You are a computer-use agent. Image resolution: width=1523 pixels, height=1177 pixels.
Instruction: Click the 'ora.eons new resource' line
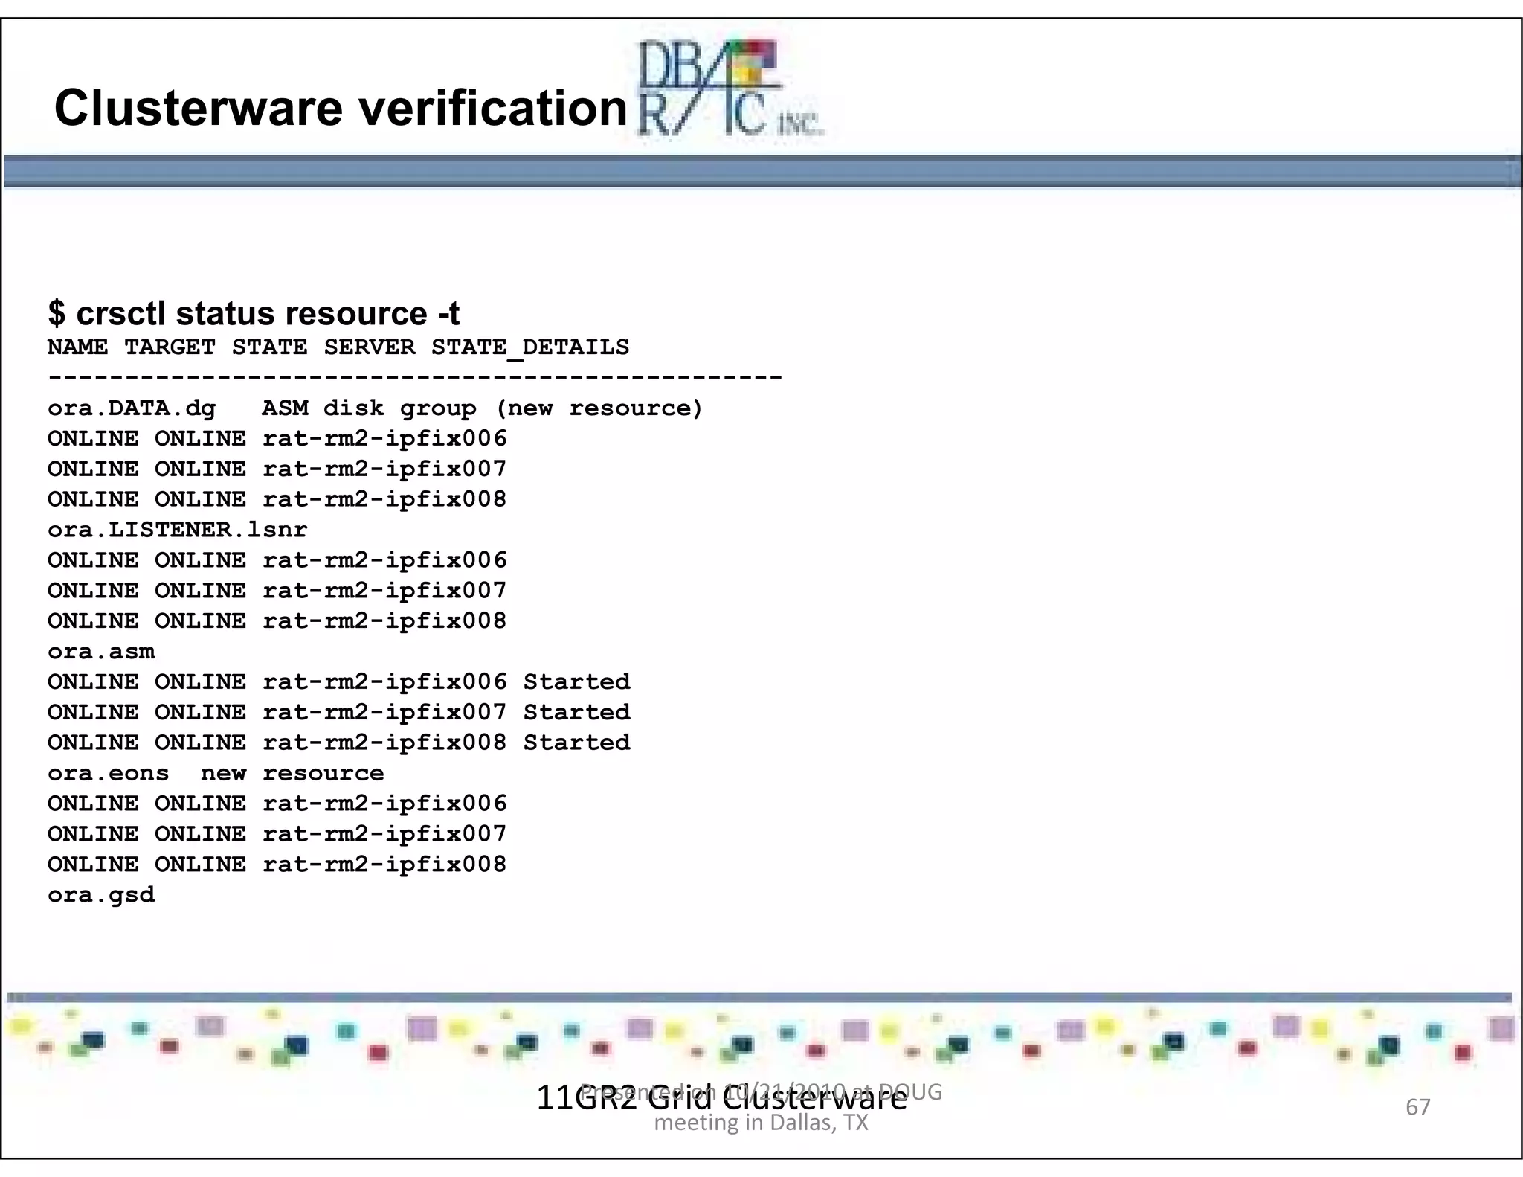pyautogui.click(x=216, y=774)
